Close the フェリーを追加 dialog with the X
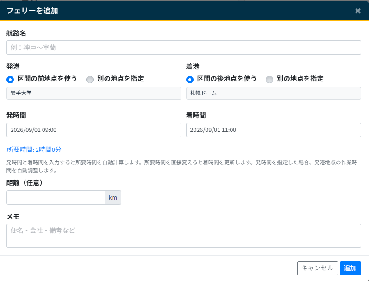Viewport: 369px width, 281px height. (358, 11)
